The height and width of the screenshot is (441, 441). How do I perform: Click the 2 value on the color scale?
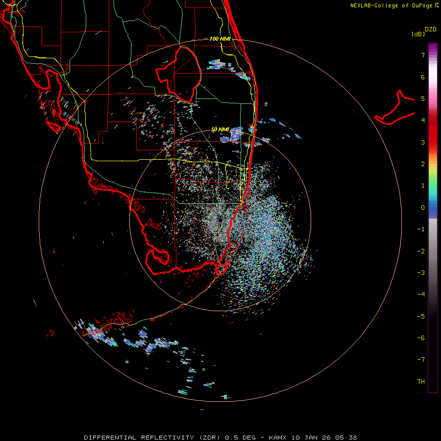point(423,164)
